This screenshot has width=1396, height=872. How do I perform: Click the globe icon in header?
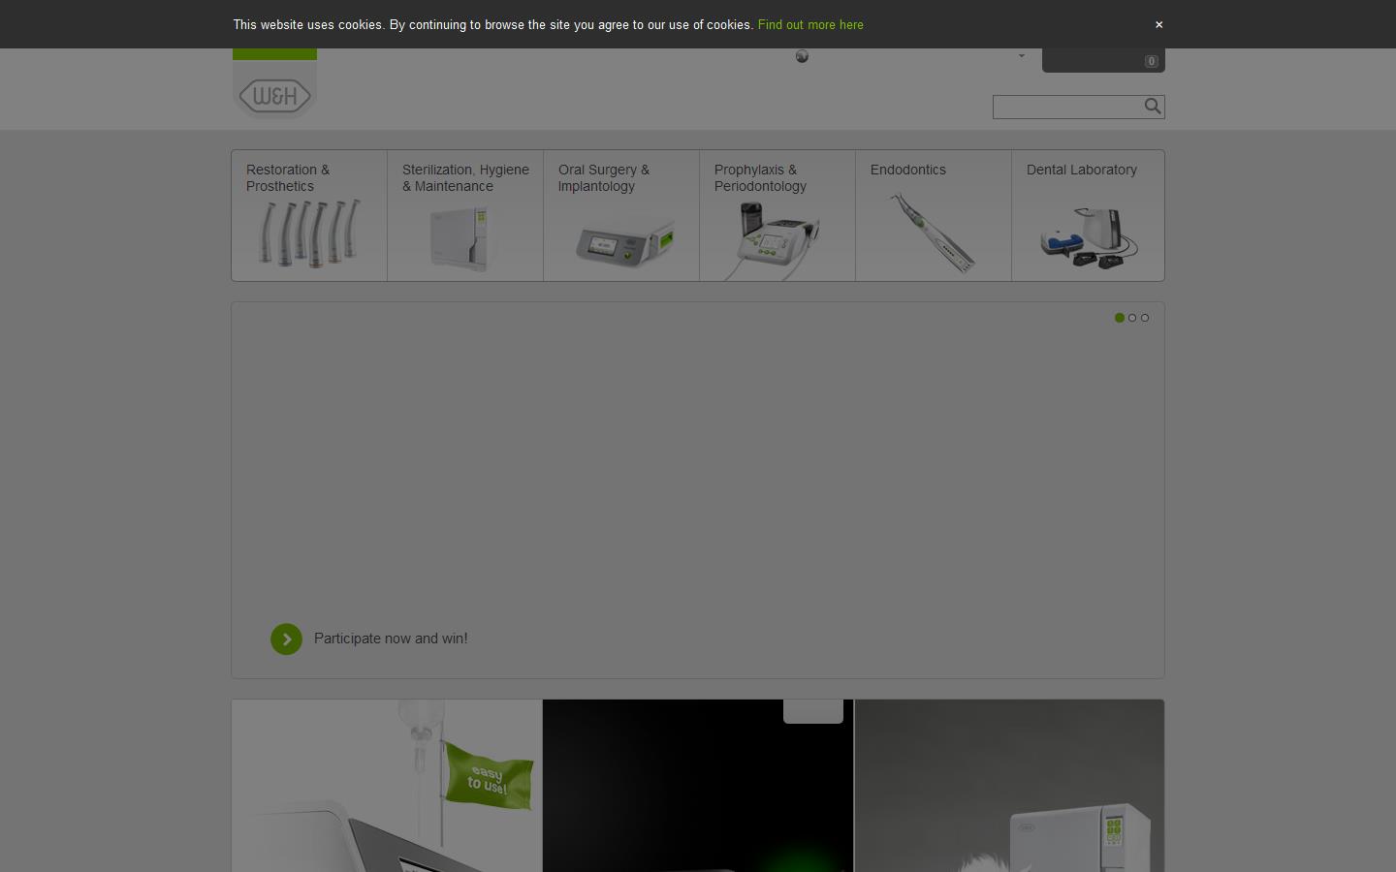(x=802, y=56)
